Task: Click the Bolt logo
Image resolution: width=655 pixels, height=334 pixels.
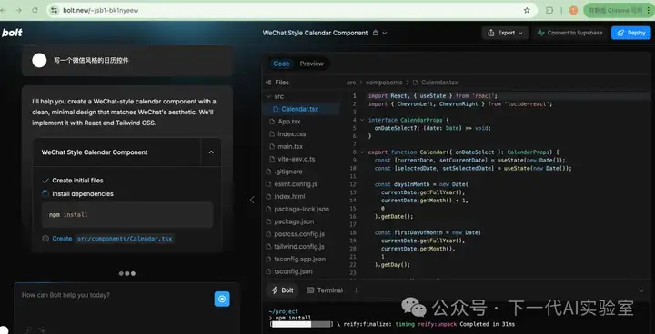Action: [x=12, y=33]
